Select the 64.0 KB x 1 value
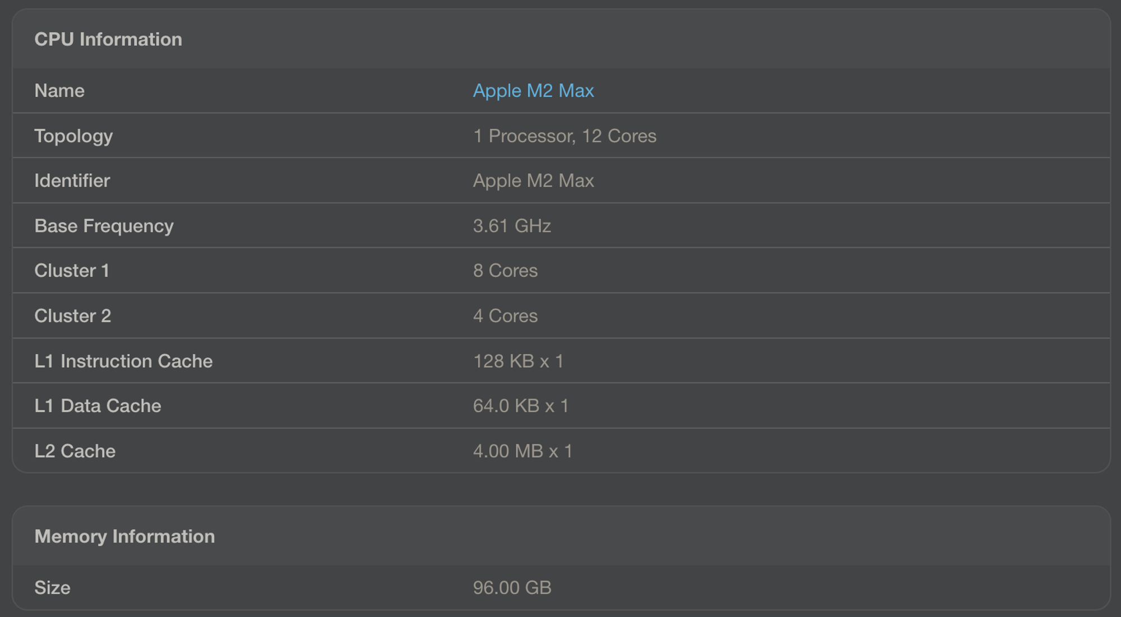The image size is (1121, 617). 521,406
